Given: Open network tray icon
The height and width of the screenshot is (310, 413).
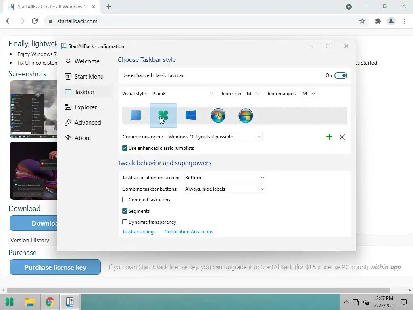Looking at the screenshot, I should (356, 302).
